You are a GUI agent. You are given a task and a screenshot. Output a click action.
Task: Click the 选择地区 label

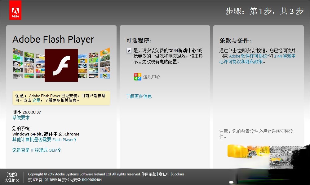tap(12, 180)
